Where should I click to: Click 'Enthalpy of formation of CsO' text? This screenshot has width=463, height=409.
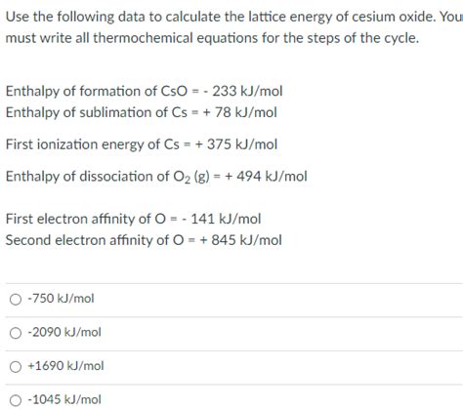tap(97, 91)
